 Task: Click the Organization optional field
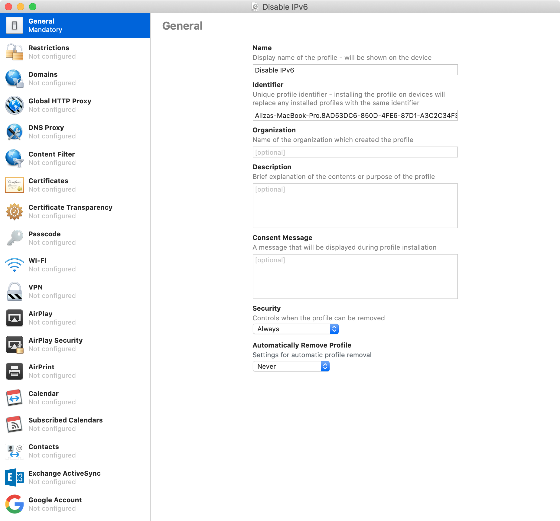pyautogui.click(x=355, y=152)
